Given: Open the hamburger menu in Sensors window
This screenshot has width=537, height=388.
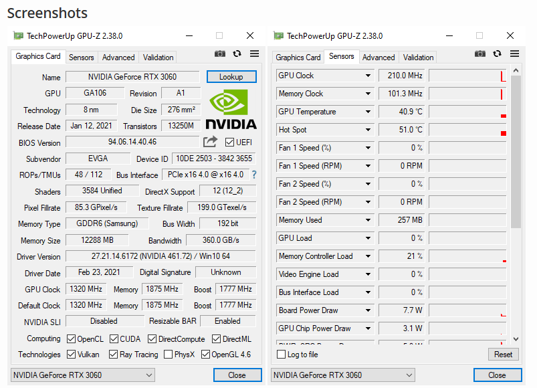Looking at the screenshot, I should [515, 54].
